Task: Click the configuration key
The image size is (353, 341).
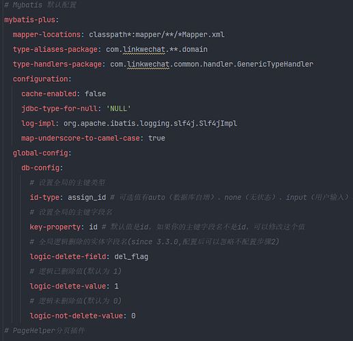Action: tap(40, 79)
